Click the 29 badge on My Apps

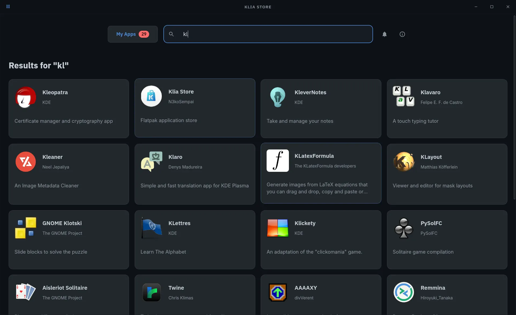tap(144, 34)
